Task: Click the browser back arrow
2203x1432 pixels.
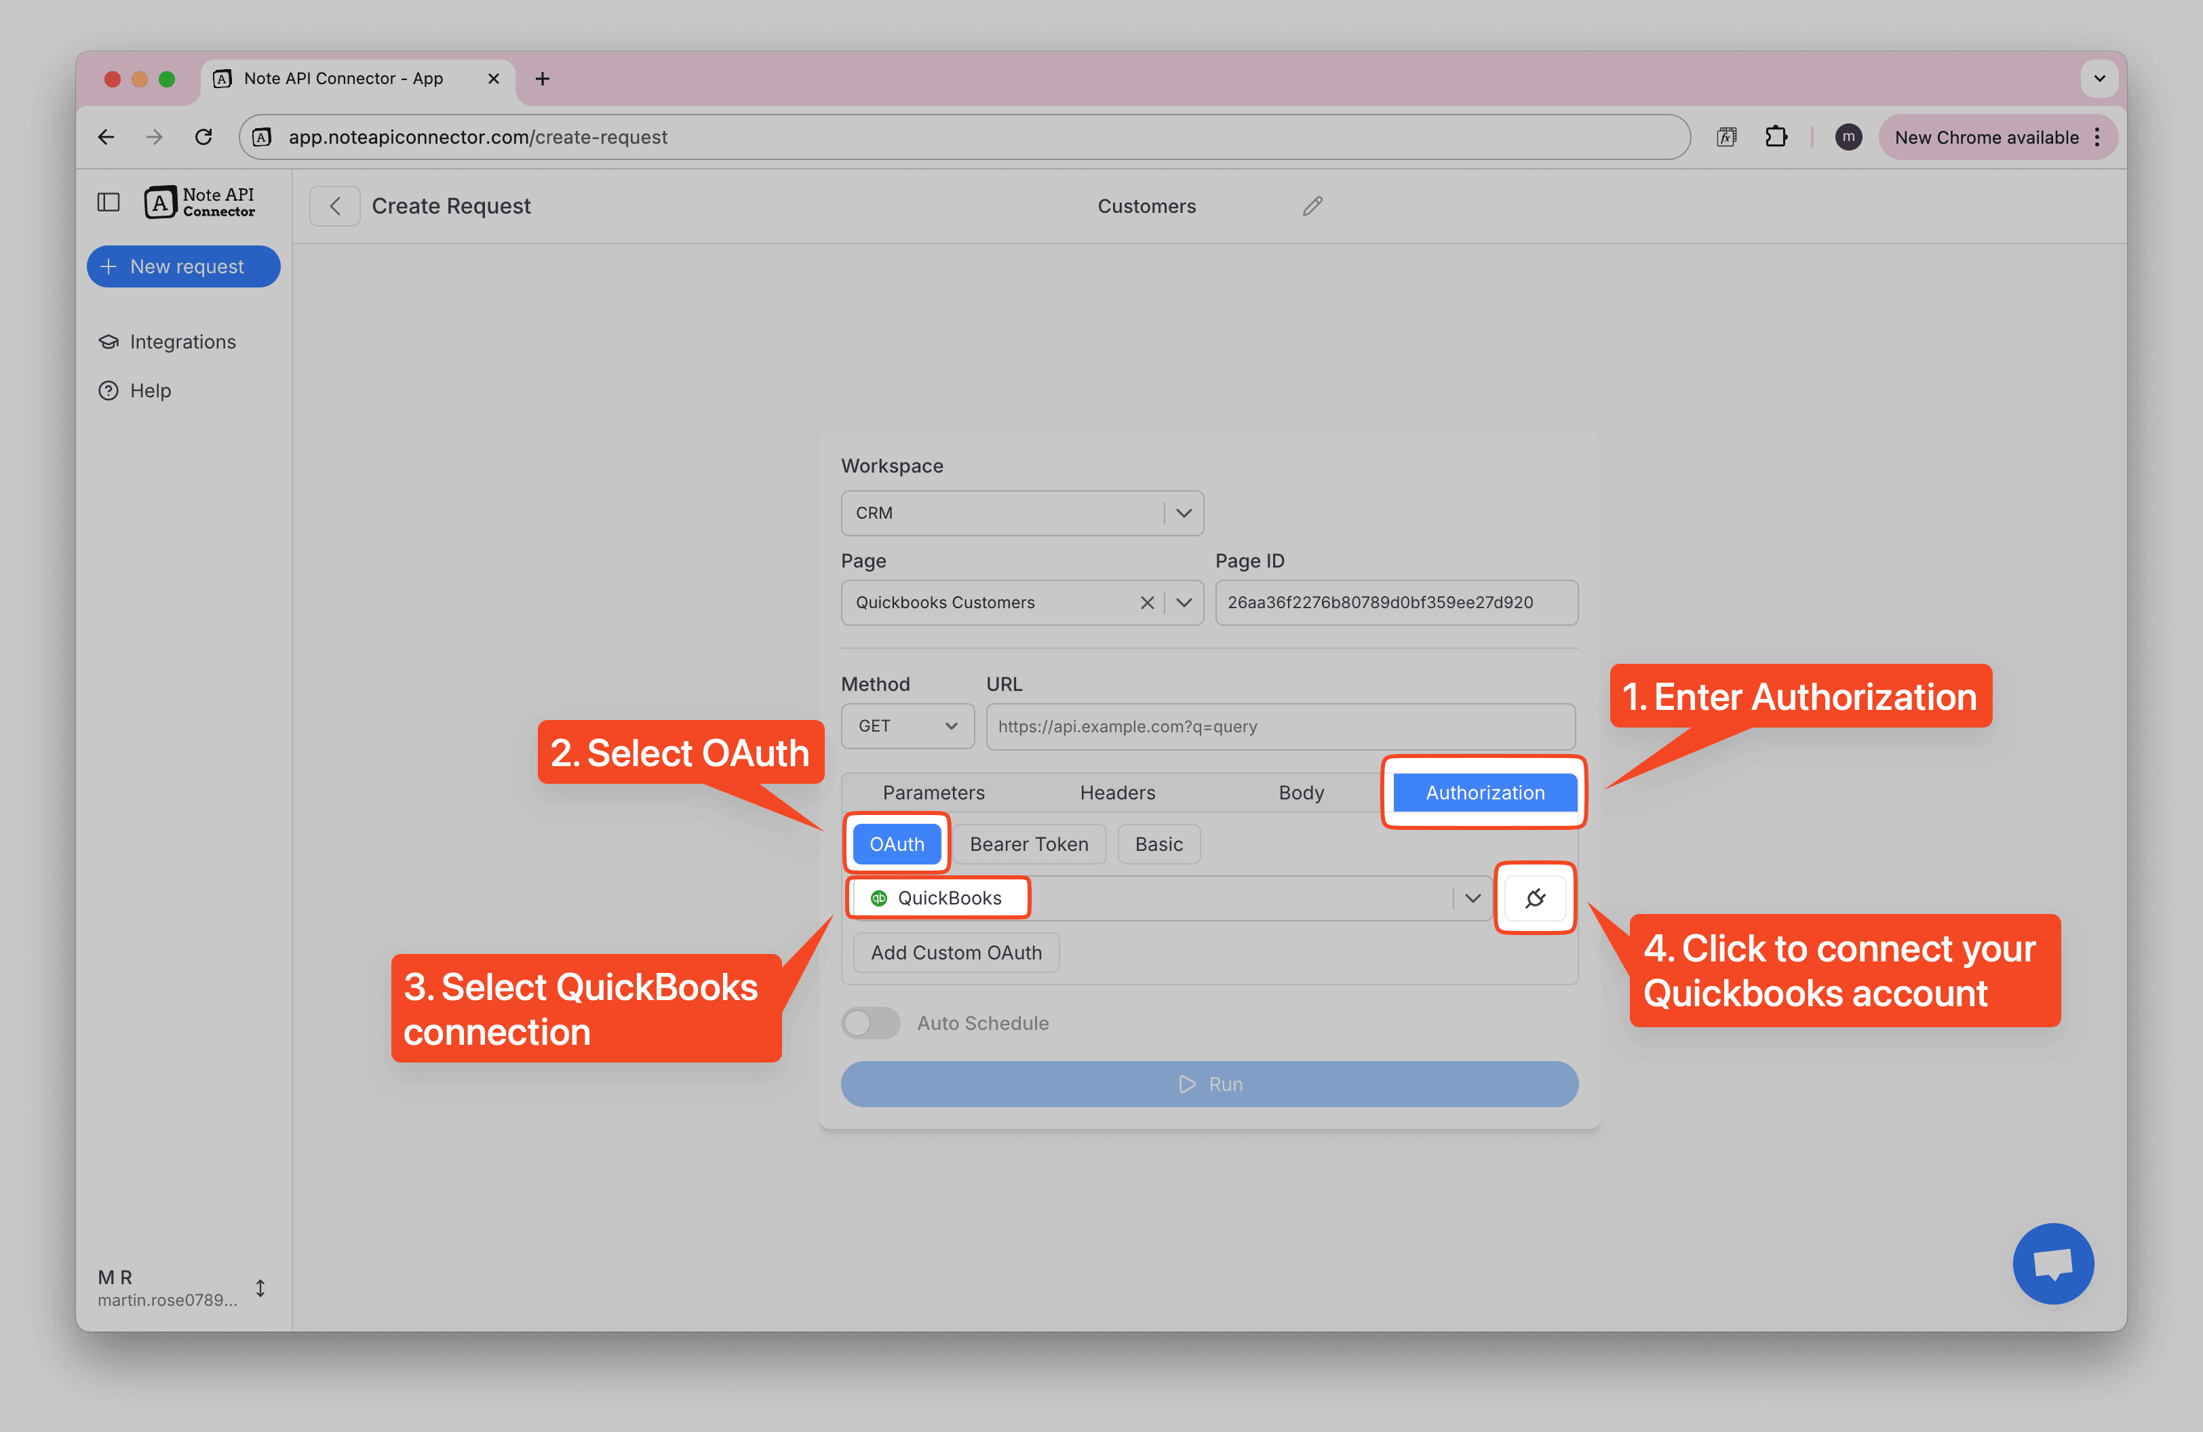Action: pyautogui.click(x=106, y=137)
